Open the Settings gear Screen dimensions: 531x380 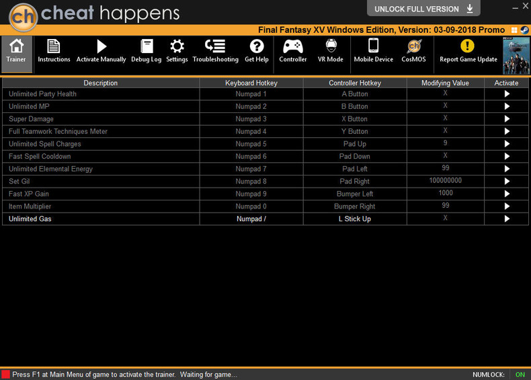(177, 46)
